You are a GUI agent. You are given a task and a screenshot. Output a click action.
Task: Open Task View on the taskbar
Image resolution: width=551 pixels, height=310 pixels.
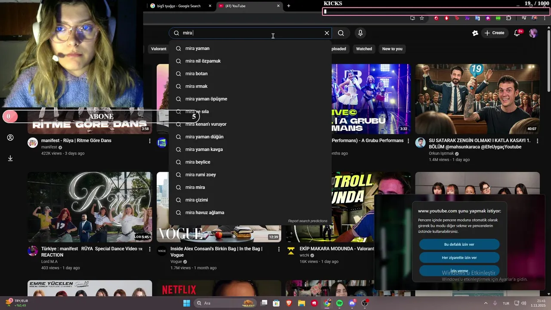(264, 303)
